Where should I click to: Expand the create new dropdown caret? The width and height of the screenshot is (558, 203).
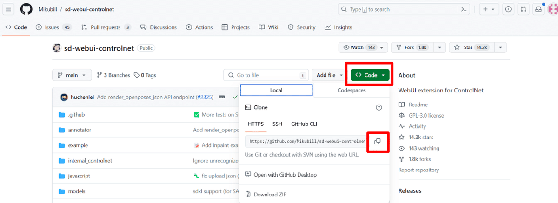tap(493, 9)
